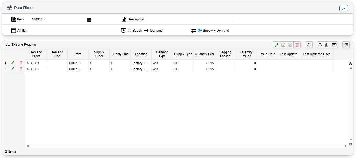Select the Supply → Demand radio button
356x158 pixels.
tap(130, 31)
